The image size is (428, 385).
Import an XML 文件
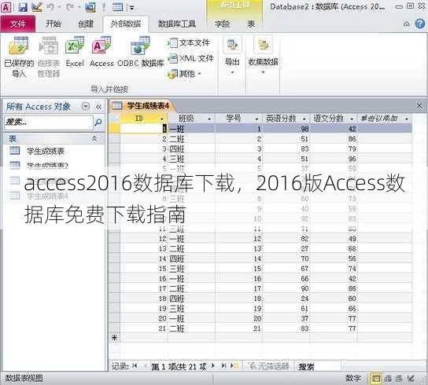[x=190, y=58]
